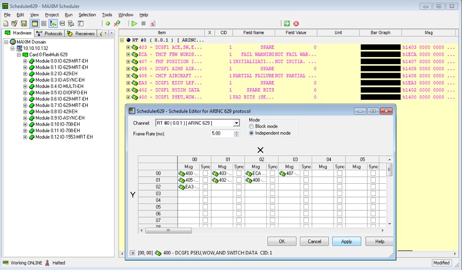
Task: Click the gray stop button in toolbar
Action: (143, 24)
